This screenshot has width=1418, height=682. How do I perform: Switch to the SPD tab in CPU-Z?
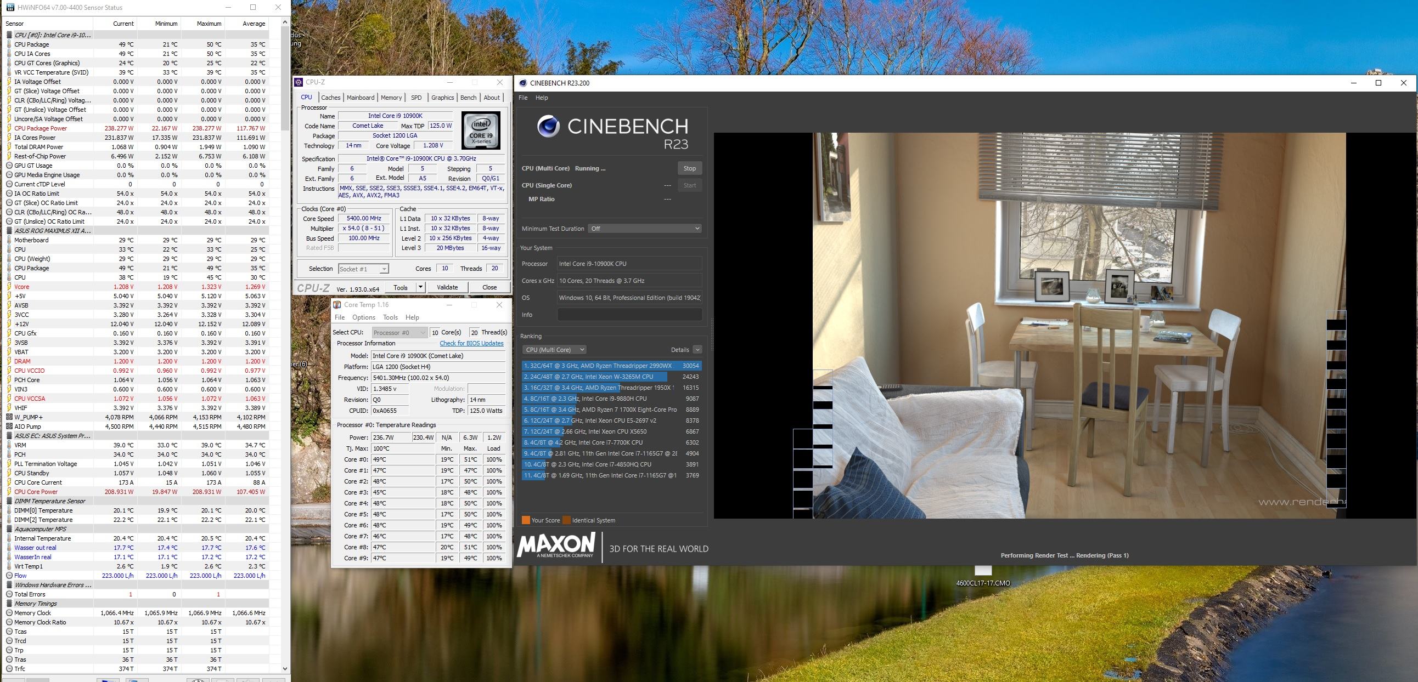pos(416,98)
